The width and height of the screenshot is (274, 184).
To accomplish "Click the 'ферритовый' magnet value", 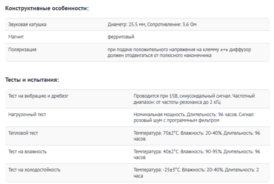I will (121, 37).
